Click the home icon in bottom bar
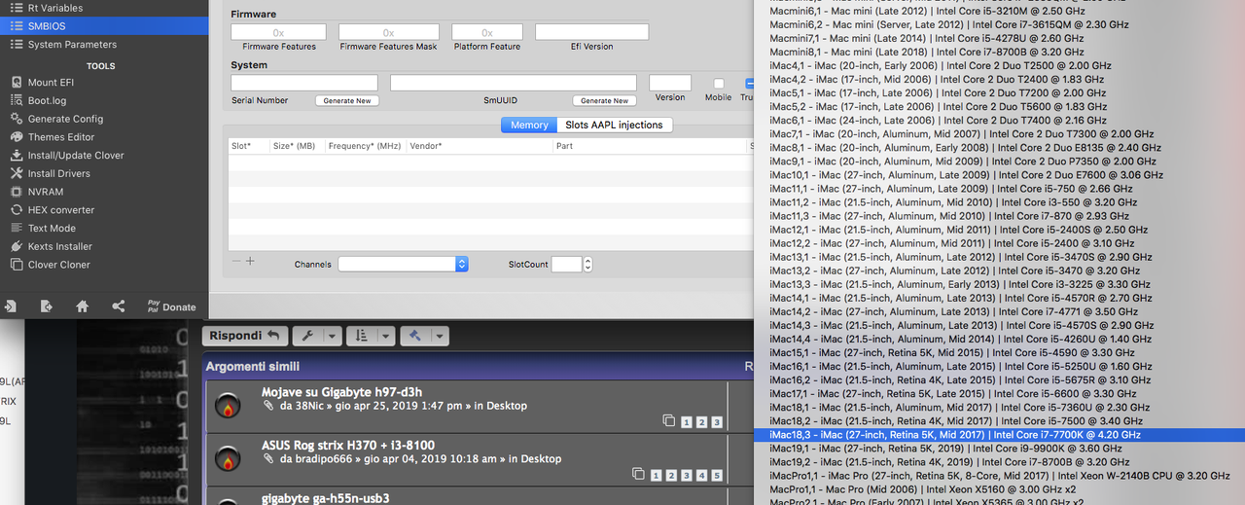 pos(82,307)
